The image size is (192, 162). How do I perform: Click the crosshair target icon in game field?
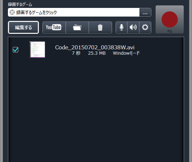tap(12, 12)
